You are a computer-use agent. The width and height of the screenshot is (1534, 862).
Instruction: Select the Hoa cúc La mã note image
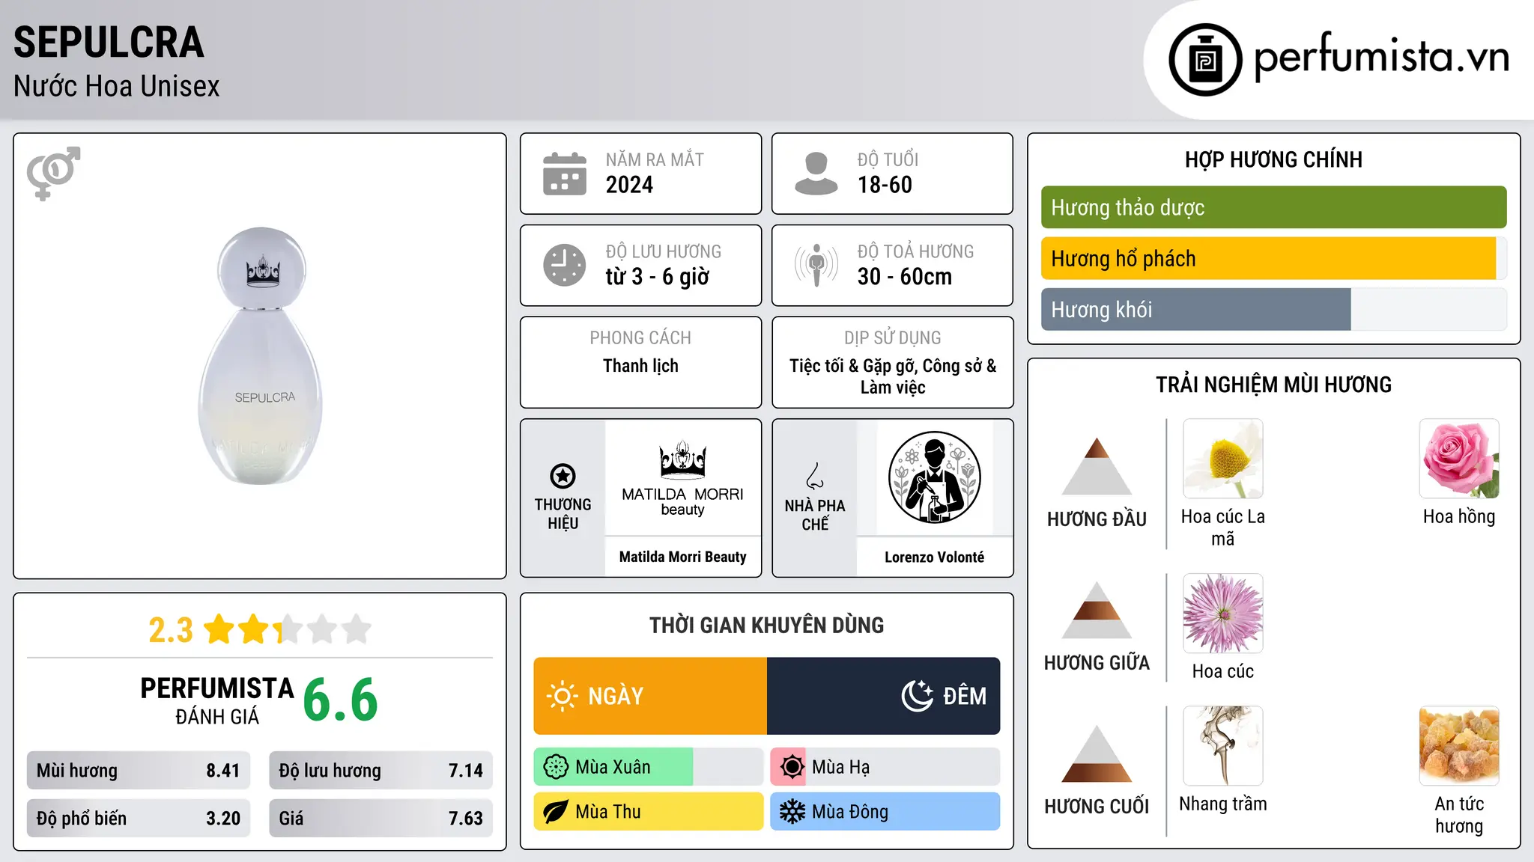(x=1222, y=459)
